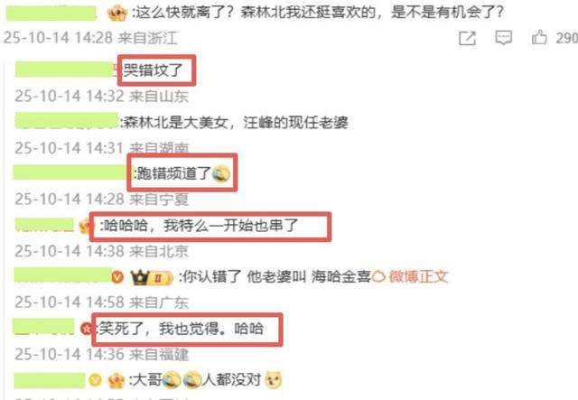Click the crown badge before 大哥 reply
This screenshot has height=400, width=578.
(x=117, y=380)
